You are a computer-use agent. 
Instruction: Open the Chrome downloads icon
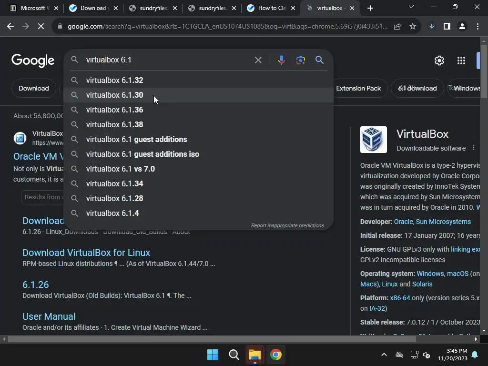[x=432, y=27]
